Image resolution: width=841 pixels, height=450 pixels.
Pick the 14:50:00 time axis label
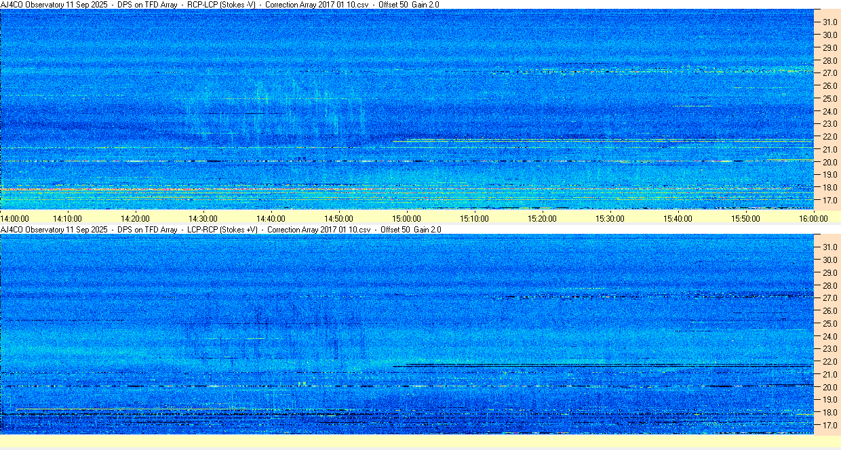tap(339, 218)
